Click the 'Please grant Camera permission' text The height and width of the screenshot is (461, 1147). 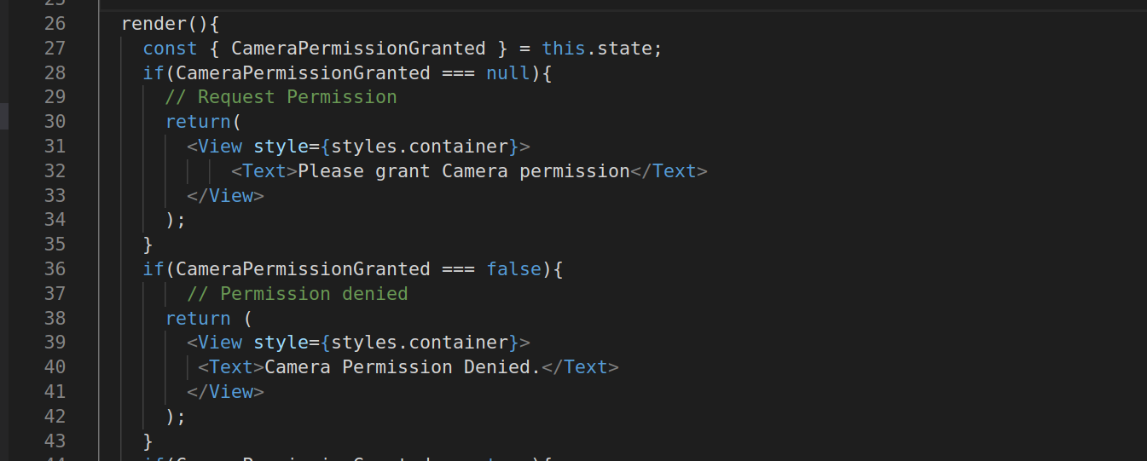[463, 171]
